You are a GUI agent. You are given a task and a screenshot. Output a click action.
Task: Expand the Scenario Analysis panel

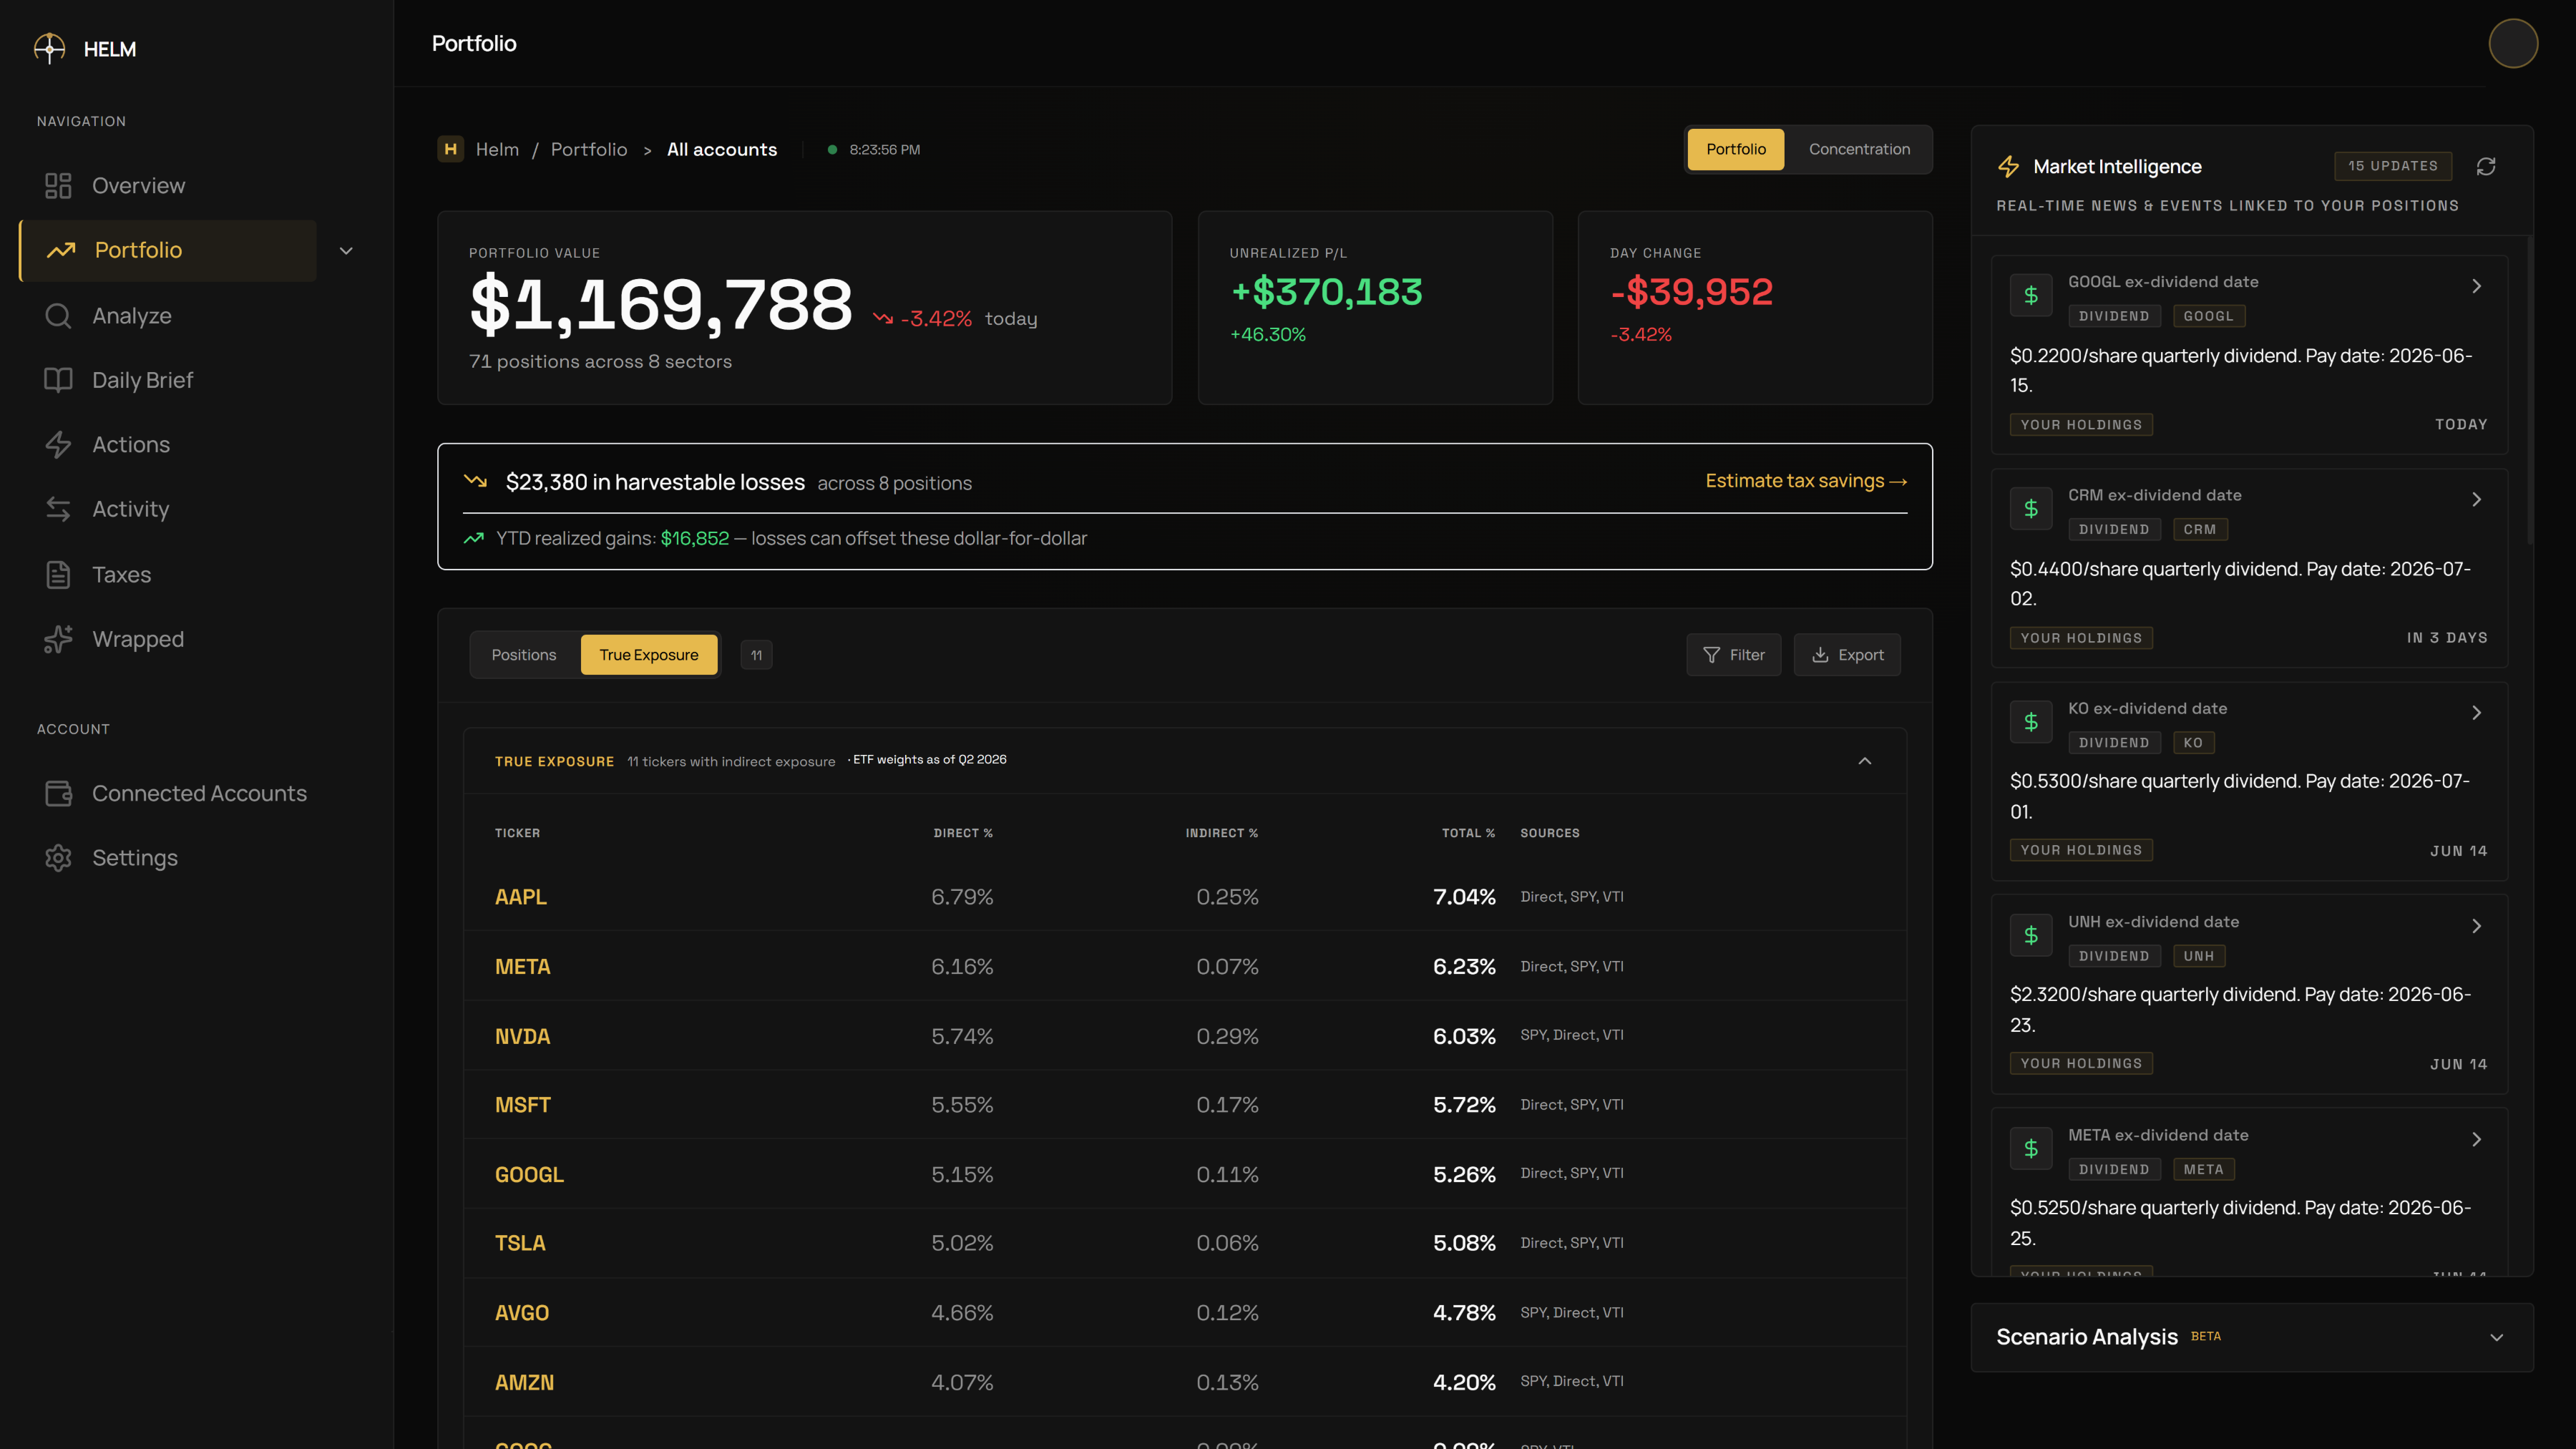[2497, 1337]
